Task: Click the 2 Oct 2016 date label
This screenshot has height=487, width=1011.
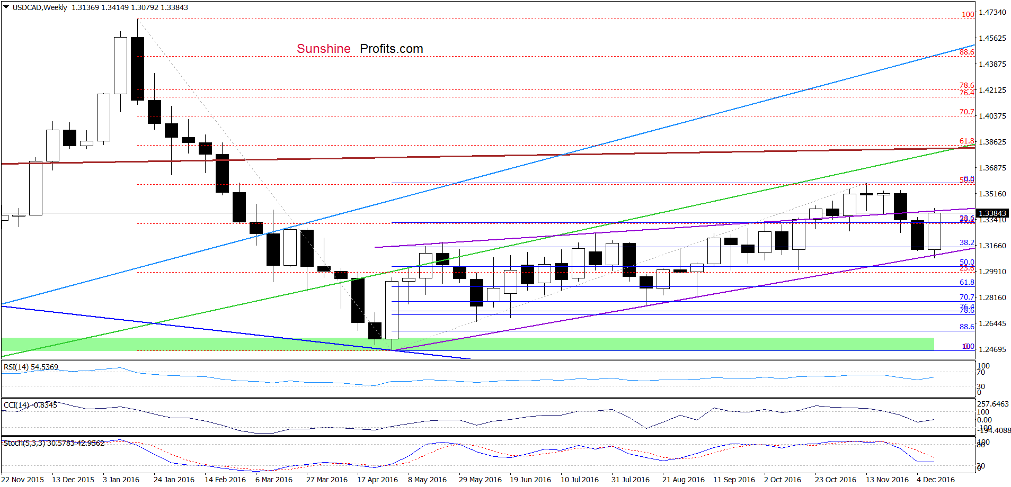Action: coord(783,480)
